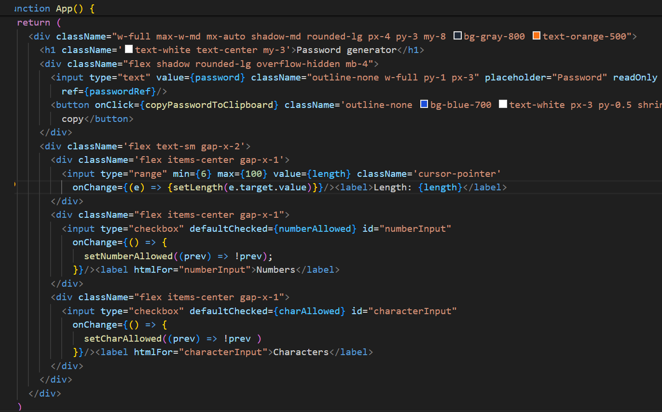
Task: Open the text-orange-500 color swatch
Action: coord(537,36)
